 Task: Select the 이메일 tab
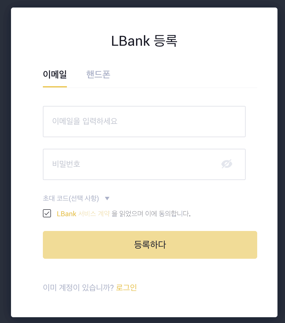pos(55,74)
